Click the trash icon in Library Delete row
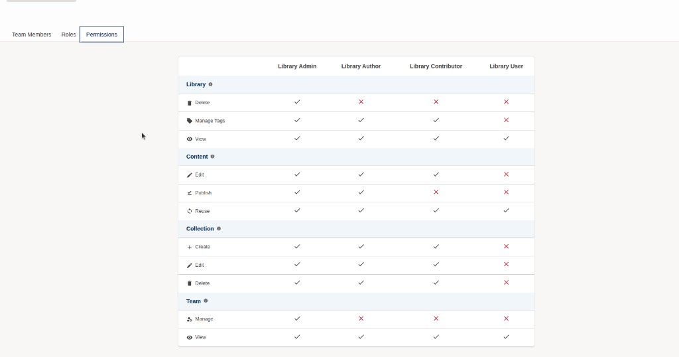Image resolution: width=679 pixels, height=357 pixels. (189, 103)
